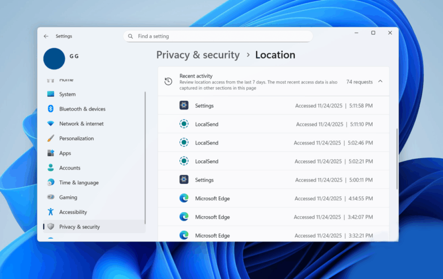
Task: Open Accounts in the sidebar
Action: click(69, 168)
